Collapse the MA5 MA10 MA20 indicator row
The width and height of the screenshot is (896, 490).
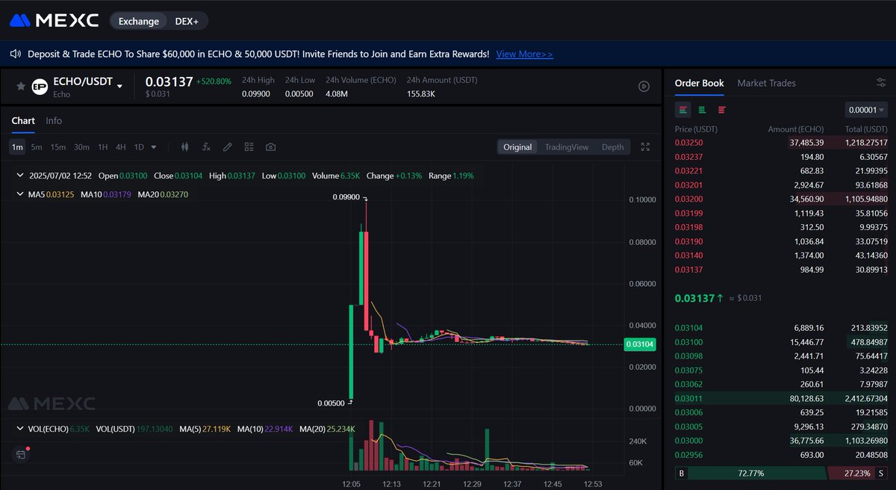click(x=20, y=194)
